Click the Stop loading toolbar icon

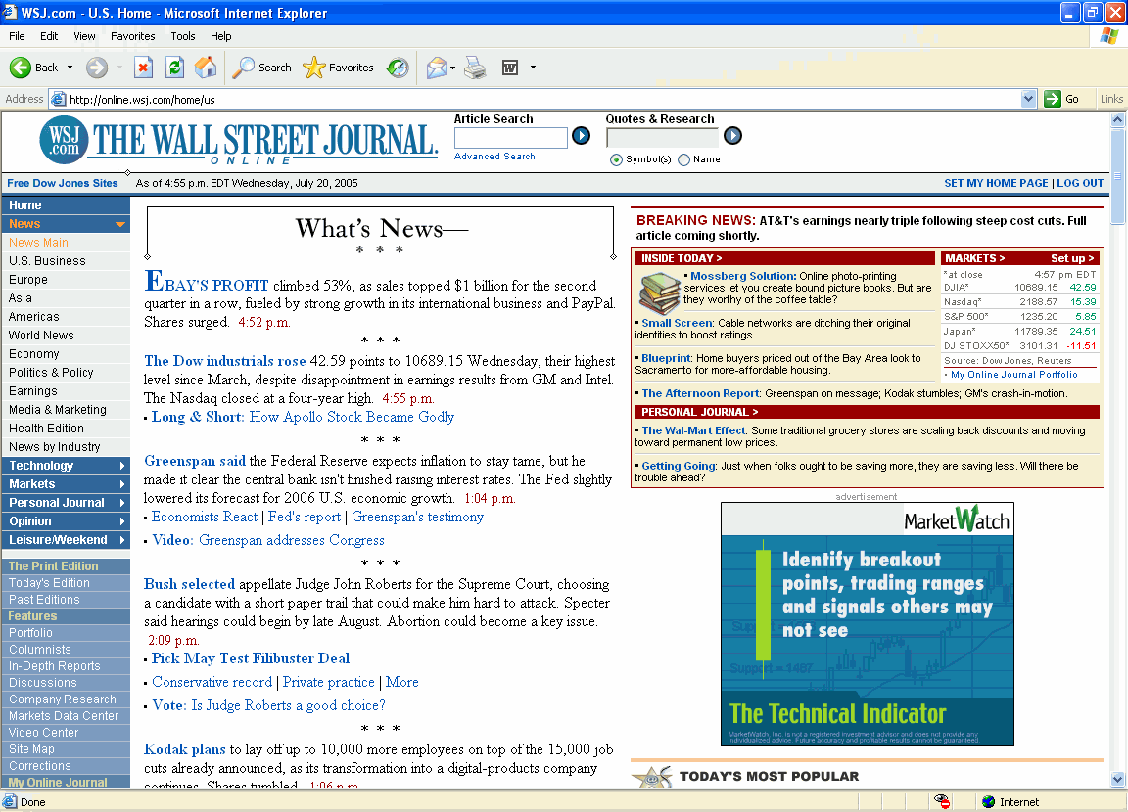(x=143, y=68)
